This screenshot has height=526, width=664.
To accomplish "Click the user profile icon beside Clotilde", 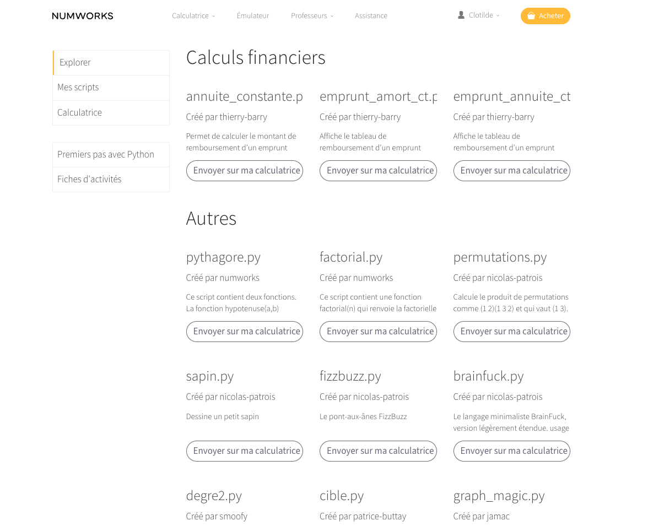I will tap(461, 15).
